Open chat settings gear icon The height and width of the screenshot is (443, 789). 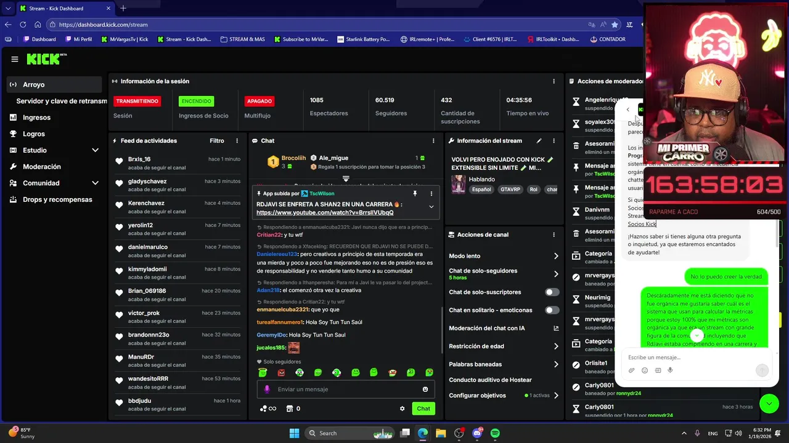pyautogui.click(x=403, y=409)
